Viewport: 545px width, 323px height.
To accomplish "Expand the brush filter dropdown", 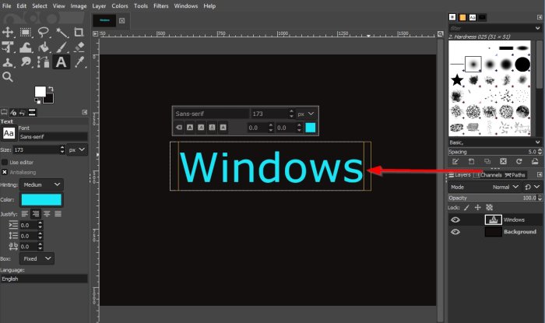I will 538,28.
